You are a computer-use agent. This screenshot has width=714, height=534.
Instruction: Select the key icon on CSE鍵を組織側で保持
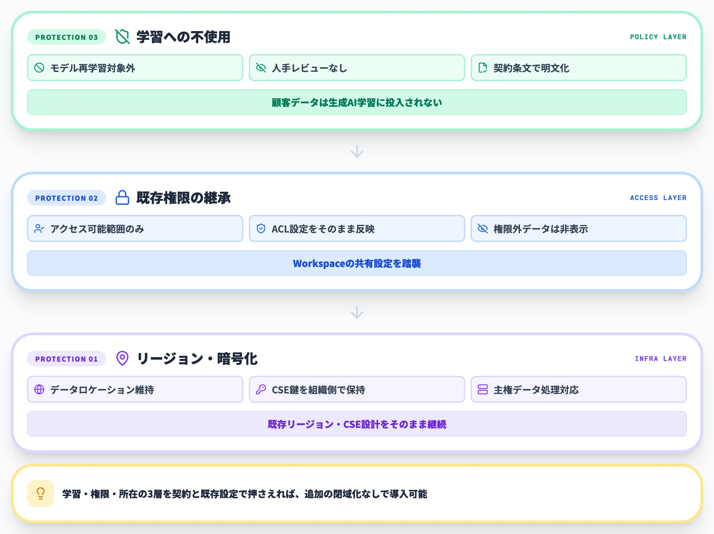tap(261, 390)
